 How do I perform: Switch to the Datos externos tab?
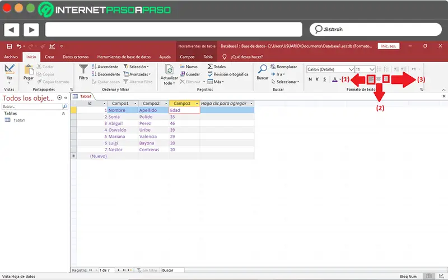pos(76,57)
